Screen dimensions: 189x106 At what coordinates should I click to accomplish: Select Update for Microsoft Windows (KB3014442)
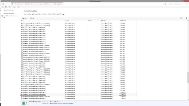pyautogui.click(x=79, y=92)
